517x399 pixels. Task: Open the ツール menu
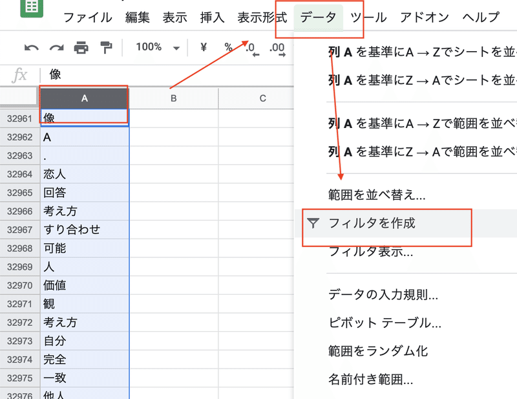tap(368, 17)
